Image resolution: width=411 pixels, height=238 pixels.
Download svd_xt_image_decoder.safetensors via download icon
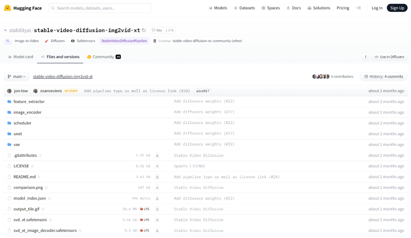pyautogui.click(x=157, y=231)
